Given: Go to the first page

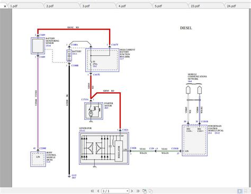Looking at the screenshot, I should [x=92, y=191].
